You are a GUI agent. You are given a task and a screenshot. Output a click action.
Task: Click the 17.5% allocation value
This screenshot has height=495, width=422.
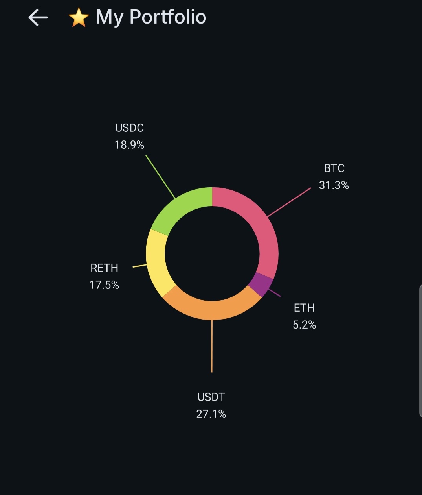(104, 285)
